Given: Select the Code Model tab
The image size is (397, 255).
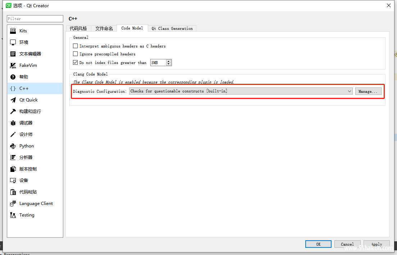Looking at the screenshot, I should coord(132,28).
